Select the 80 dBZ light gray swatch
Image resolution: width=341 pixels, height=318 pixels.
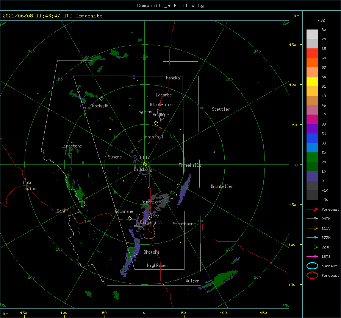[x=312, y=34]
